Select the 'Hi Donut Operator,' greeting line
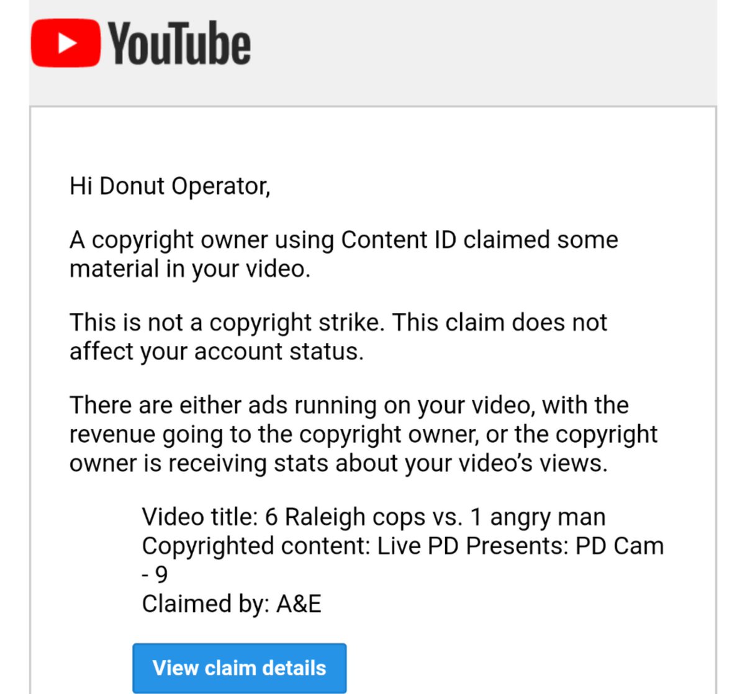This screenshot has width=745, height=694. pos(170,186)
